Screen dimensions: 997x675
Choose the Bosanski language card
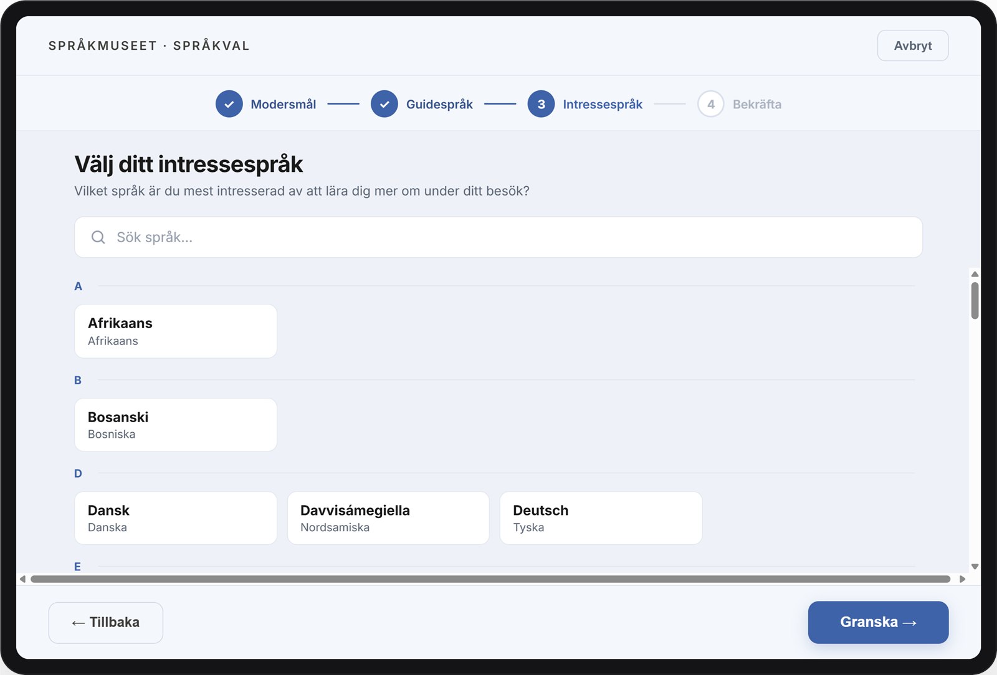point(176,425)
